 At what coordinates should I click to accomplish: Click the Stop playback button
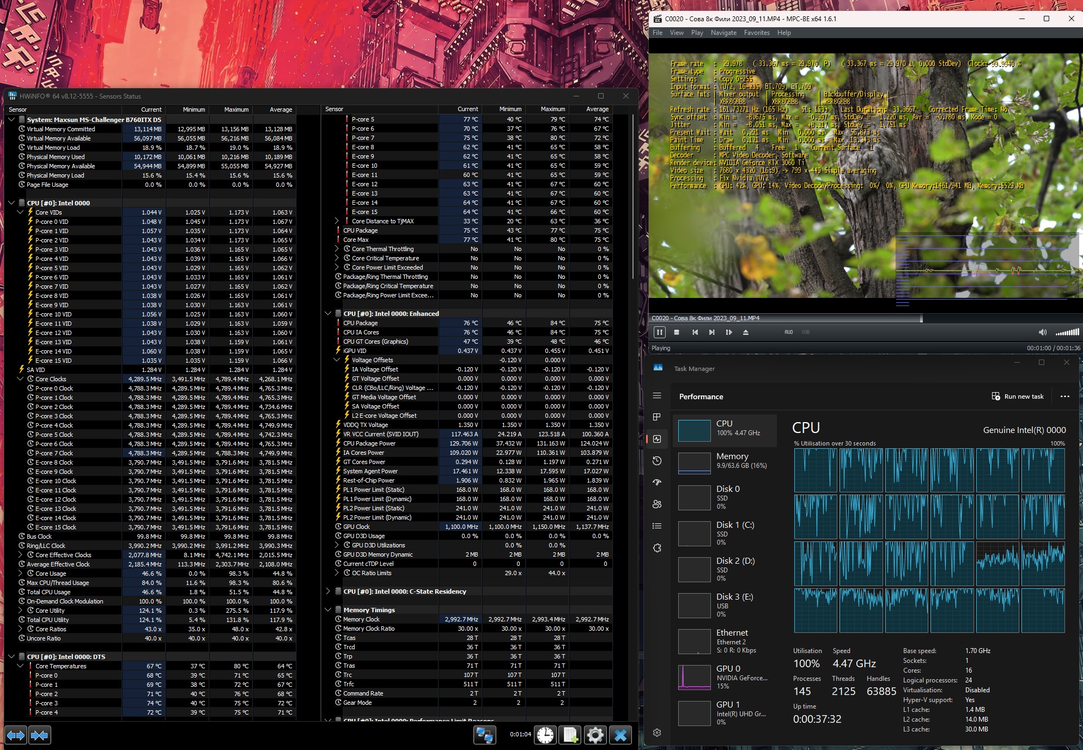(677, 332)
